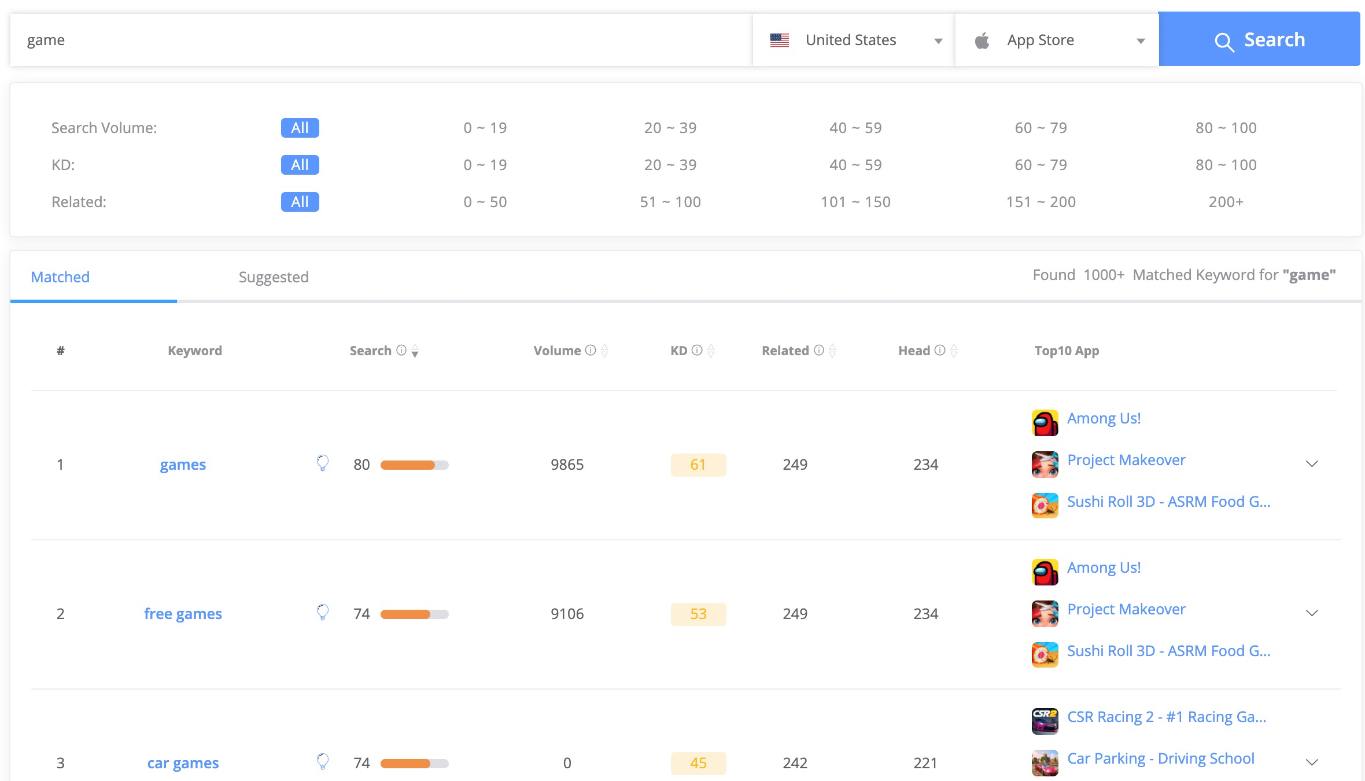Click the Search column sort arrows
The image size is (1365, 781).
click(415, 351)
